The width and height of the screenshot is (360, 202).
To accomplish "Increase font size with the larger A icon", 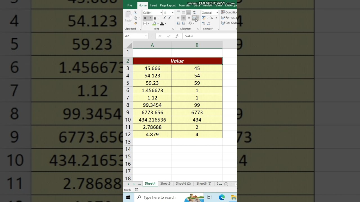I will (165, 18).
